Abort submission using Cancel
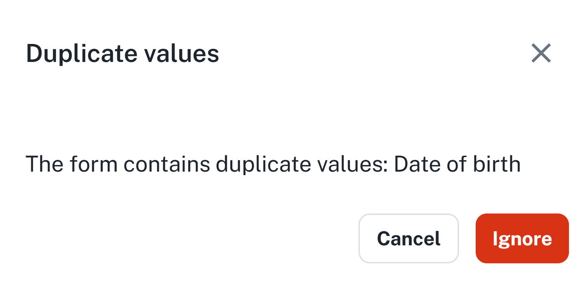The height and width of the screenshot is (291, 588). (x=408, y=238)
